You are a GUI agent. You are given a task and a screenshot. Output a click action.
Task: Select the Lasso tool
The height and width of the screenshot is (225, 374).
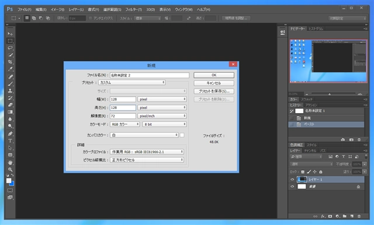(10, 48)
